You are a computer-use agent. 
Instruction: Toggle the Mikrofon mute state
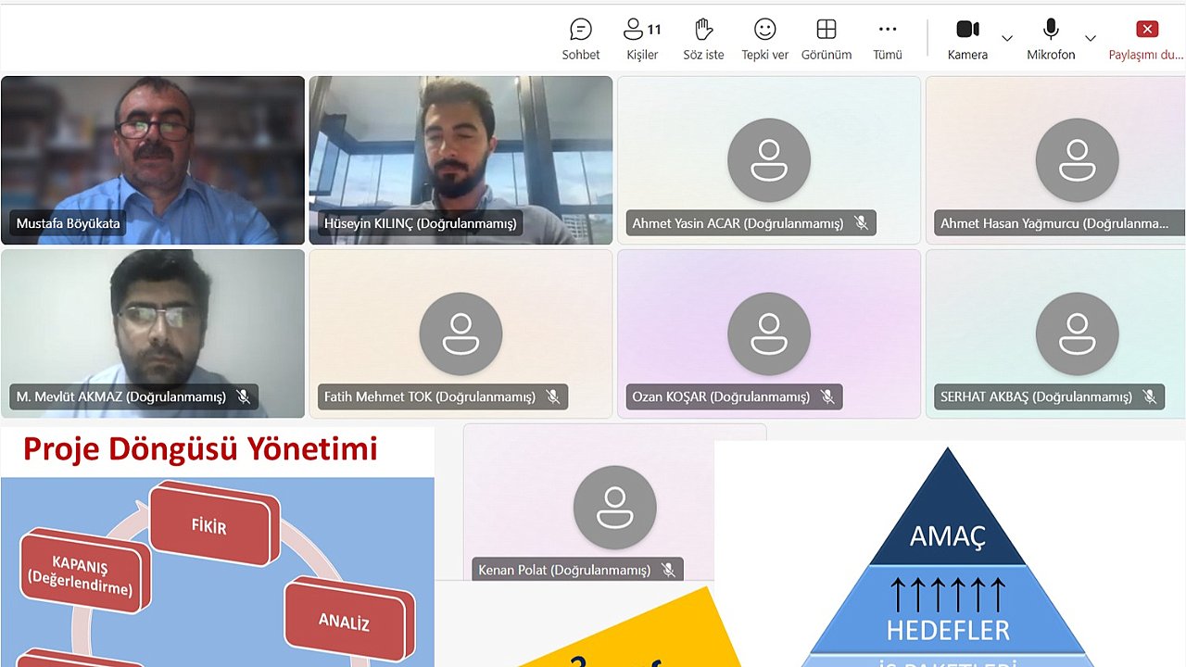pos(1051,40)
